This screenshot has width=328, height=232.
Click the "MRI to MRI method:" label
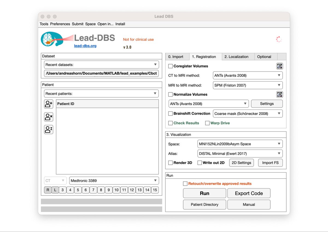[x=185, y=85]
